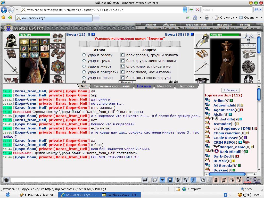Open the zoom level 100% dropdown
The width and height of the screenshot is (264, 198).
click(257, 189)
